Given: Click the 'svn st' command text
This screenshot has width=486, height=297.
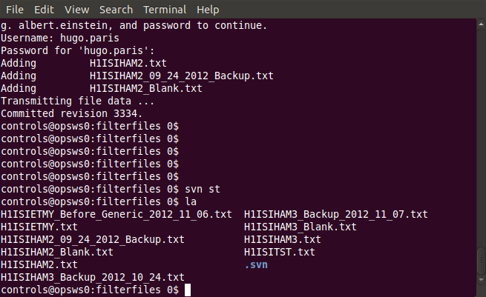Looking at the screenshot, I should (x=203, y=189).
